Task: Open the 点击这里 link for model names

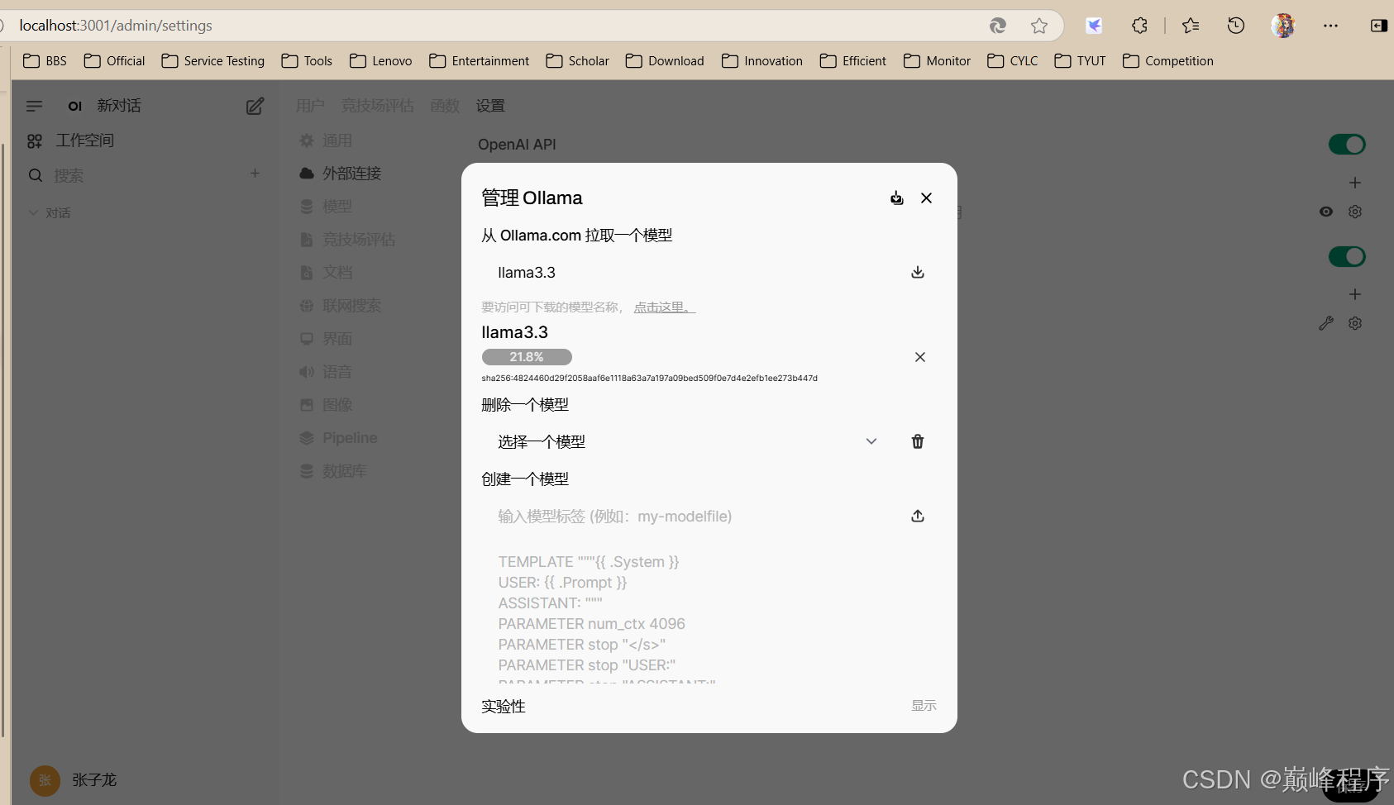Action: pos(664,307)
